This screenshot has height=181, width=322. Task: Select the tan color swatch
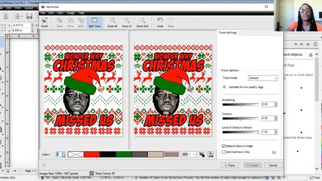click(x=155, y=154)
